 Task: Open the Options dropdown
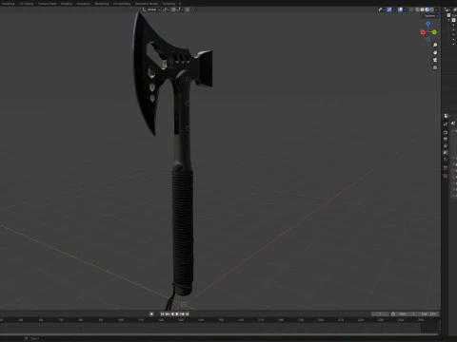(430, 16)
